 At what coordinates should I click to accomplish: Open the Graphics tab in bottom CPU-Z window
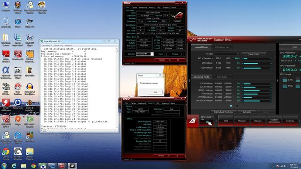click(165, 103)
